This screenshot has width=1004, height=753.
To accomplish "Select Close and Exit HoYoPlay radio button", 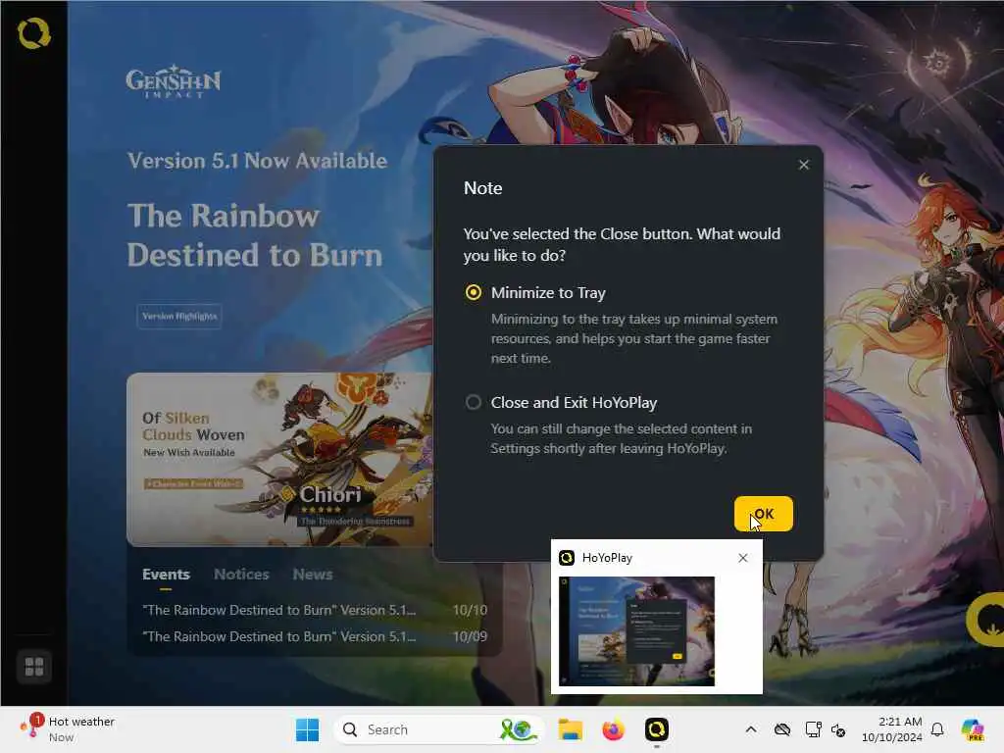I will (x=474, y=402).
